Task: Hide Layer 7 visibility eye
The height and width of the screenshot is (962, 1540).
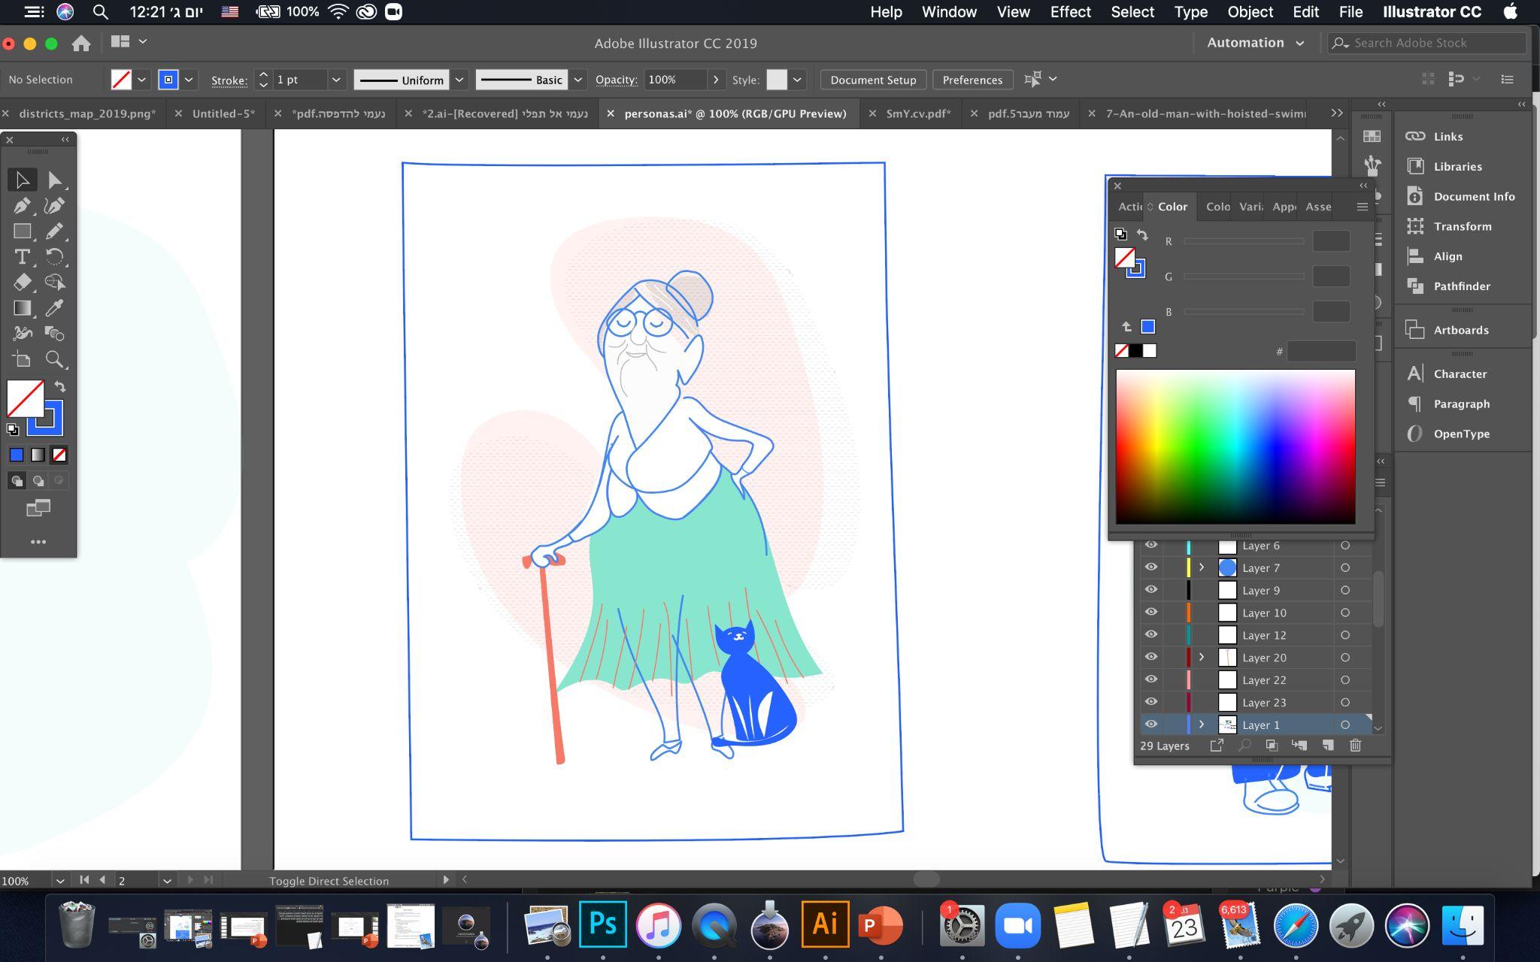Action: (1150, 567)
